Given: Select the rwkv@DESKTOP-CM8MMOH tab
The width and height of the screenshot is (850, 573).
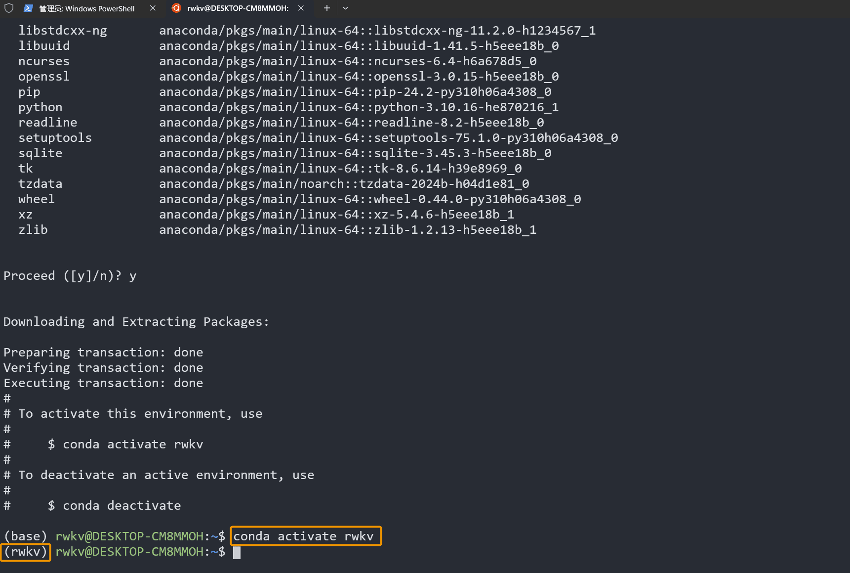Looking at the screenshot, I should (238, 8).
